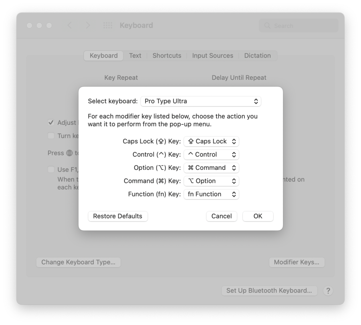
Task: Click the Caps Lock Key label
Action: point(152,141)
